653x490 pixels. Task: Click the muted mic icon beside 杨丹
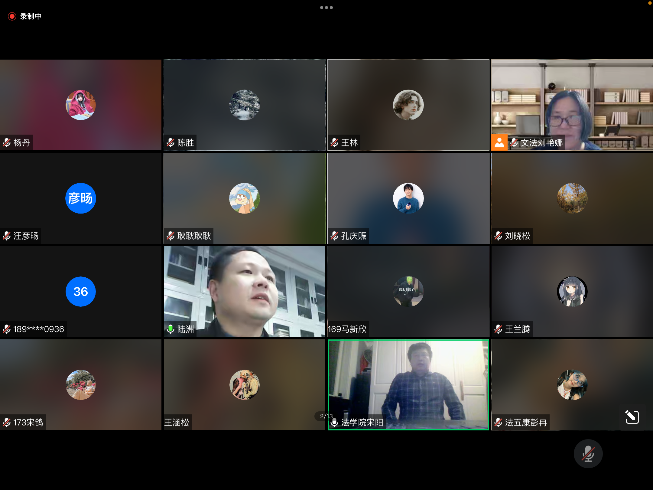pyautogui.click(x=7, y=142)
